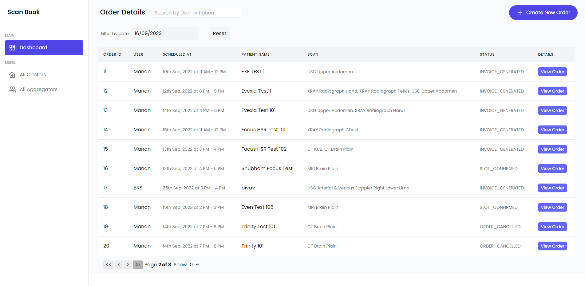Click scan text CT KUB, CT Brain Plain
The width and height of the screenshot is (585, 286).
330,149
